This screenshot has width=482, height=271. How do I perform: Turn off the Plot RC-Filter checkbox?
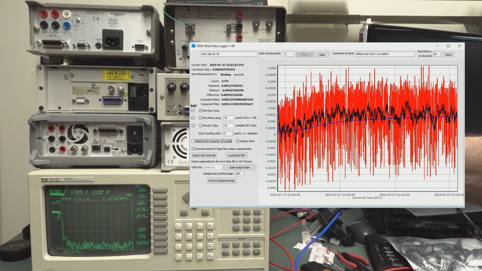[200, 126]
